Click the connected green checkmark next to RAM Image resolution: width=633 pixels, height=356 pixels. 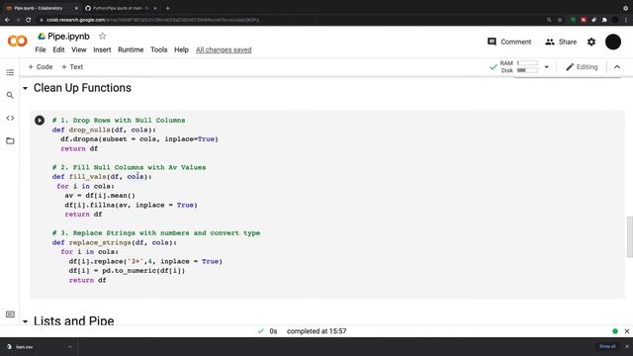coord(494,67)
